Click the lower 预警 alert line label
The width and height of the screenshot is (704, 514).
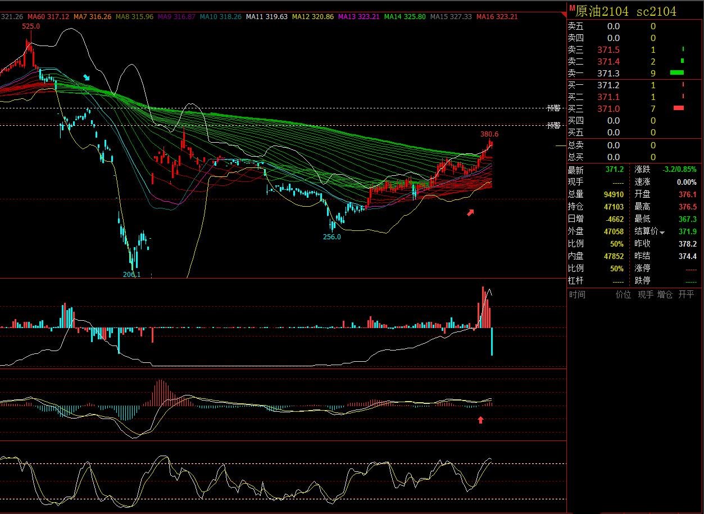[x=554, y=125]
